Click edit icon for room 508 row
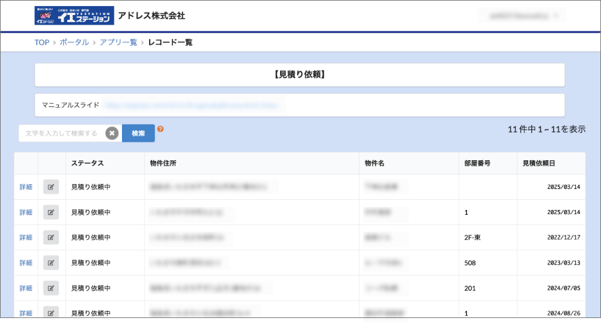 (x=51, y=263)
